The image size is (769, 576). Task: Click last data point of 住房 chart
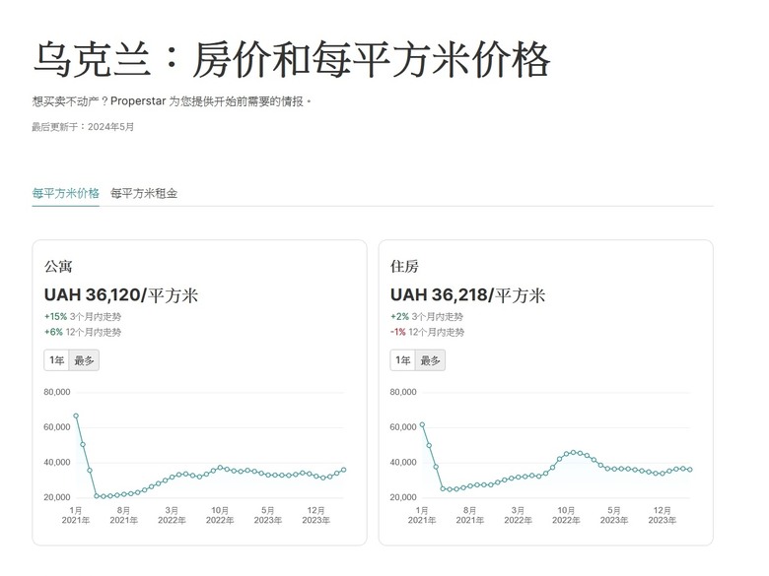pyautogui.click(x=690, y=470)
